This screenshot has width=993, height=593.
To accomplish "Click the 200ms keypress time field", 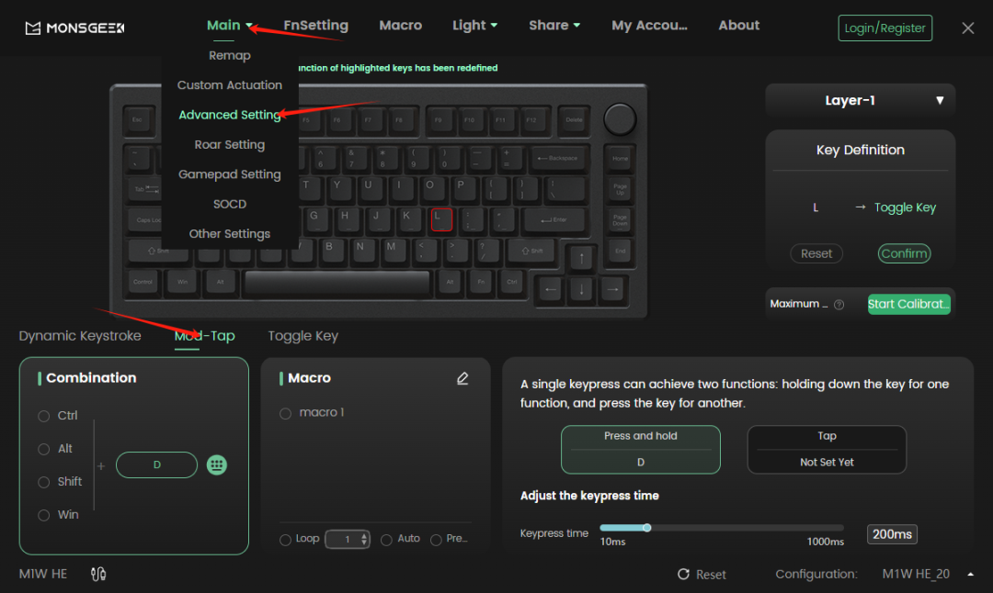I will 891,533.
